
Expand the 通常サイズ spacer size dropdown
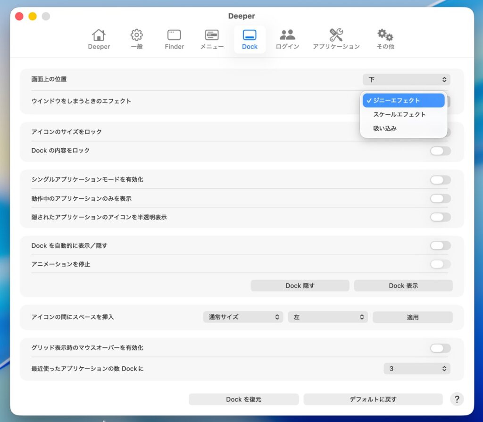tap(243, 317)
